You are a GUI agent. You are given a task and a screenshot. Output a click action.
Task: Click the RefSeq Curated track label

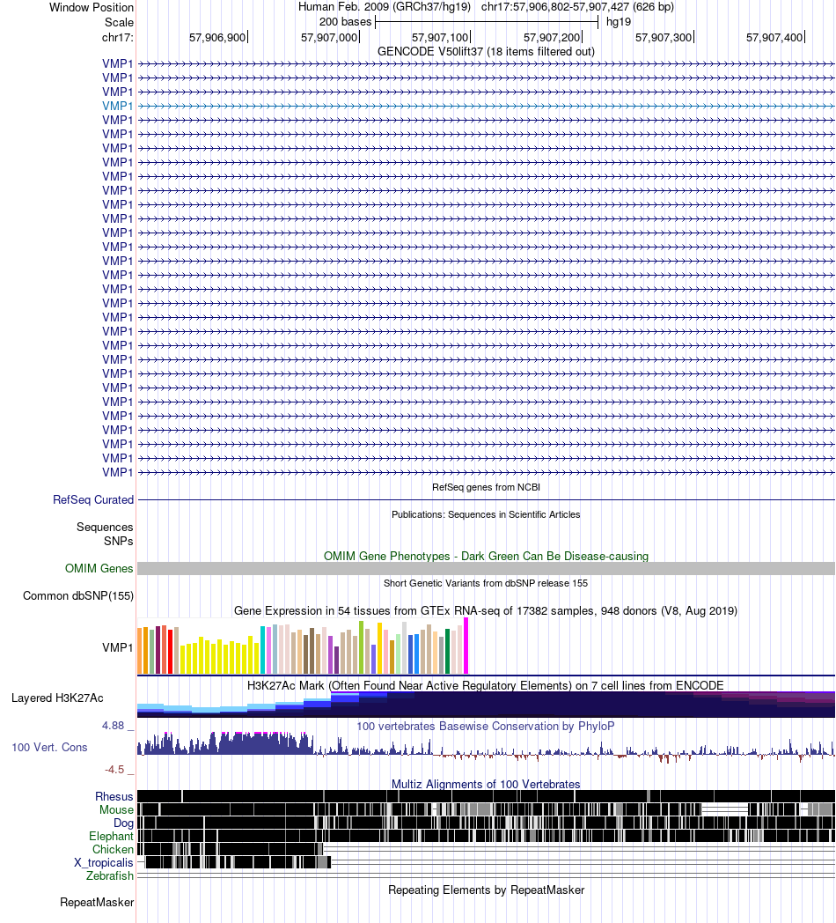pos(93,499)
